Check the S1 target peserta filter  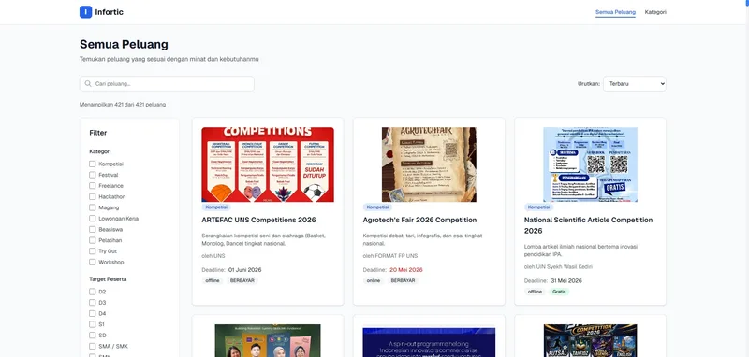92,324
